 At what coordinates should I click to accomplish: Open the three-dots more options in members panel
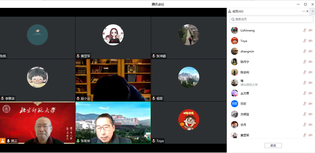(x=304, y=11)
